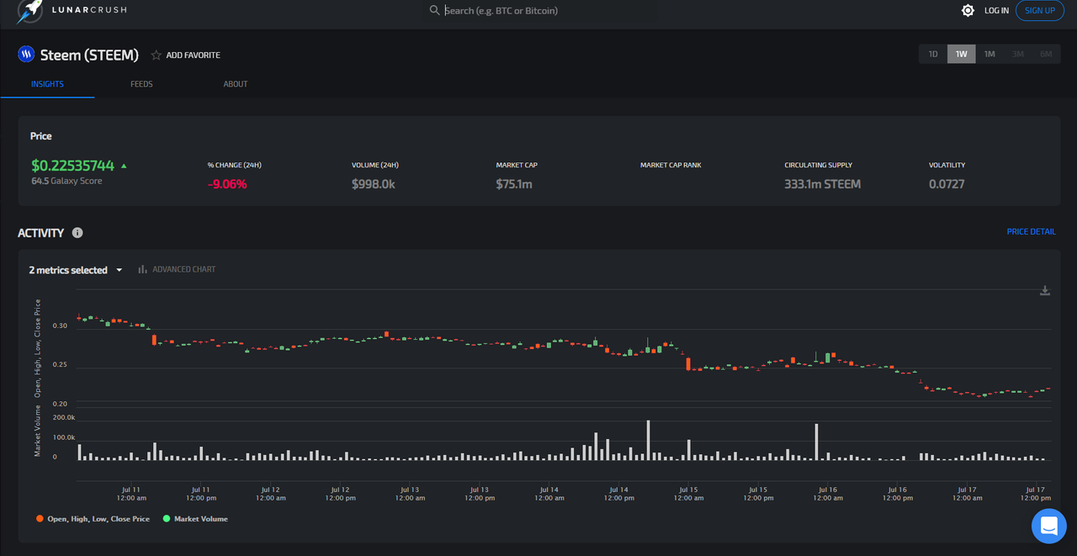
Task: Focus the coin search input field
Action: coord(540,11)
